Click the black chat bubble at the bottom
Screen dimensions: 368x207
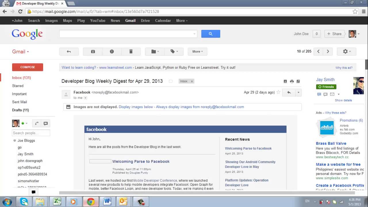pyautogui.click(x=33, y=192)
